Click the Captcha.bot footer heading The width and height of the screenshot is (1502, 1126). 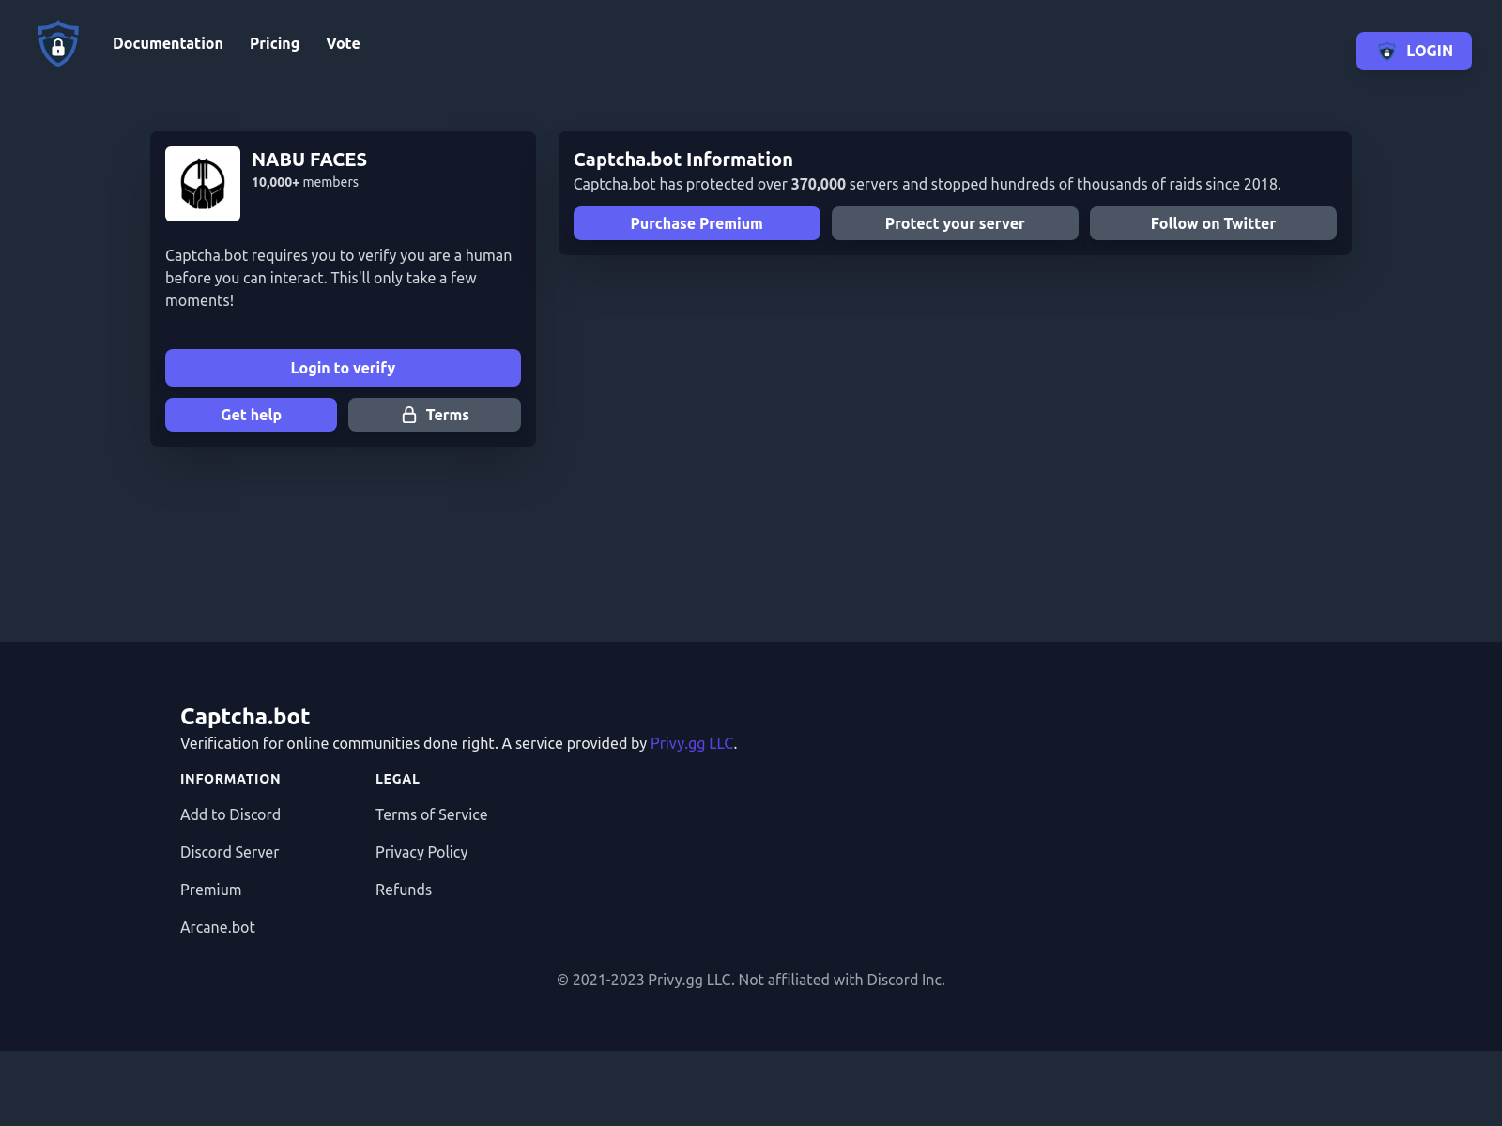pos(245,716)
